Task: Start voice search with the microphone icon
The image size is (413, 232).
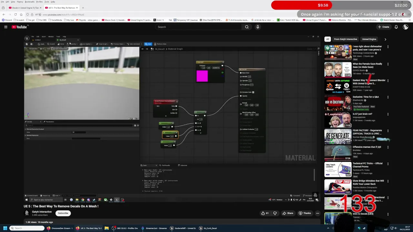Action: [257, 27]
